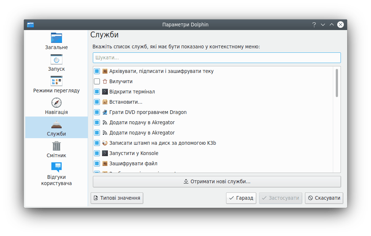Click the Отримати нові служби button
371x236 pixels.
point(217,181)
